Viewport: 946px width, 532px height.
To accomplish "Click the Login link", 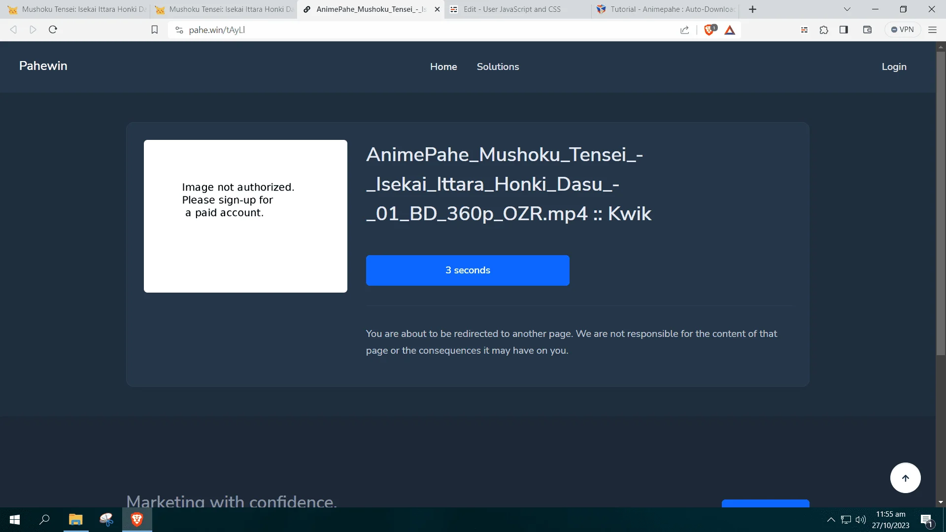I will click(x=894, y=66).
